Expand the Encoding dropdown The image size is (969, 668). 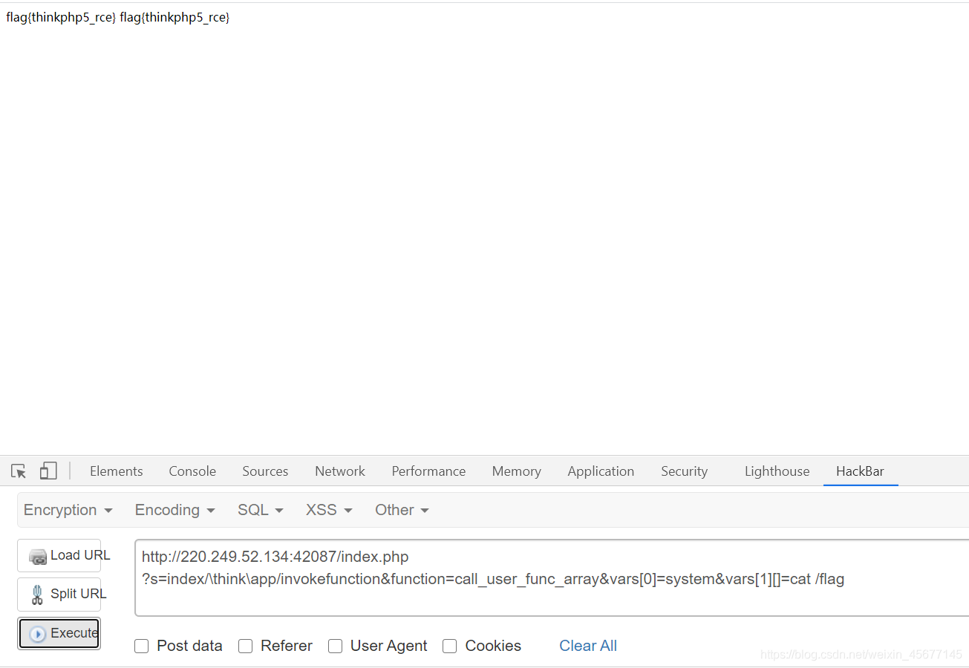tap(174, 510)
